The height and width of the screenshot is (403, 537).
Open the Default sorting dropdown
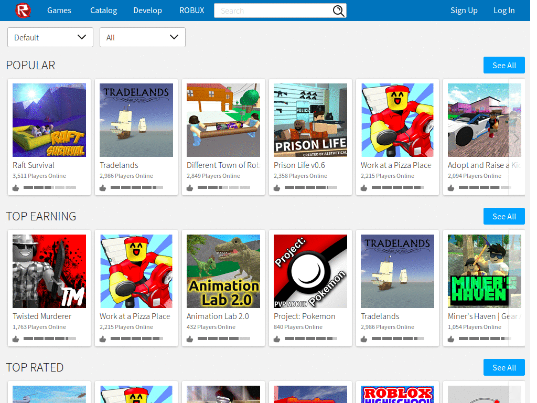(x=50, y=37)
